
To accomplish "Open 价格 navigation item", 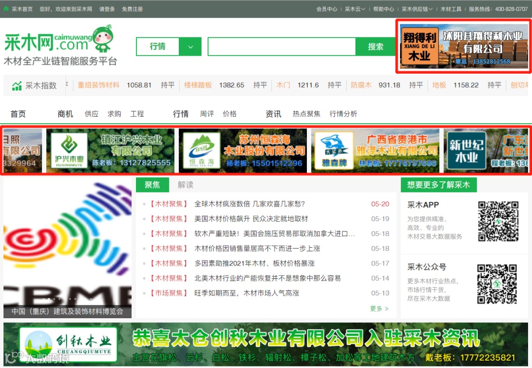I will 230,114.
